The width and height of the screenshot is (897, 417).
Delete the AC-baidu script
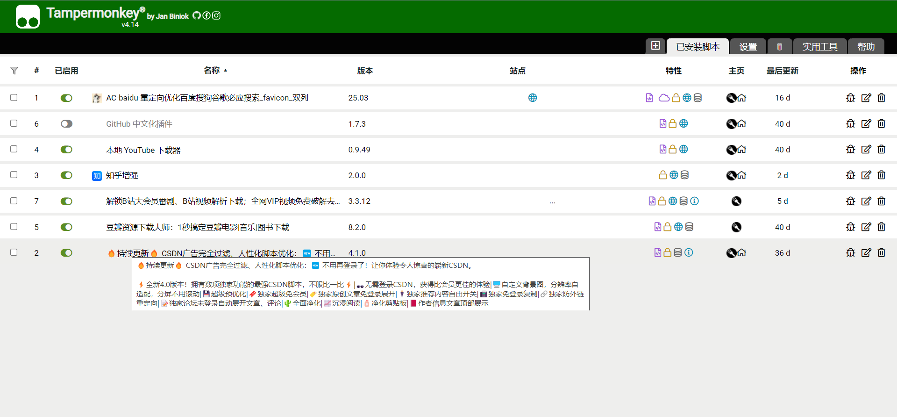pyautogui.click(x=882, y=98)
